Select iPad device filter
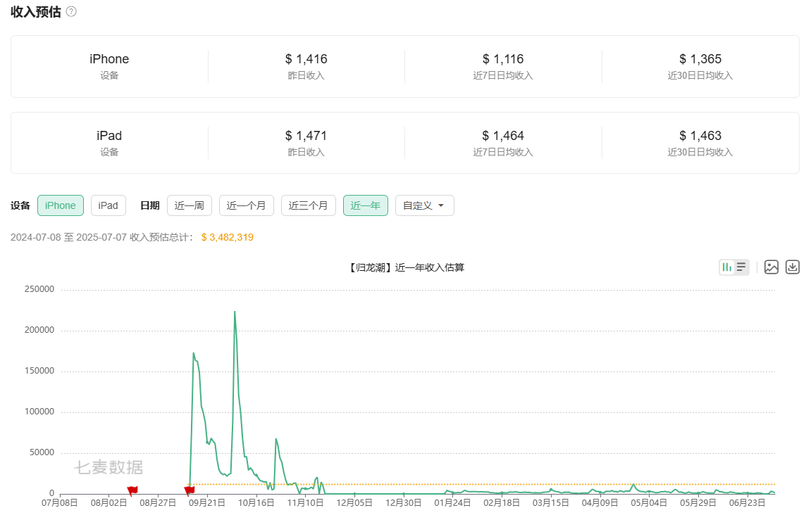The width and height of the screenshot is (806, 515). (x=108, y=205)
